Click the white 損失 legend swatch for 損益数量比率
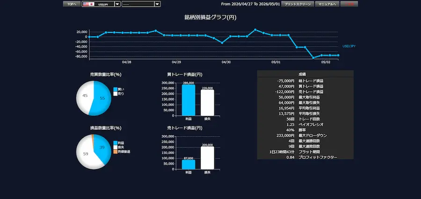 pos(115,147)
